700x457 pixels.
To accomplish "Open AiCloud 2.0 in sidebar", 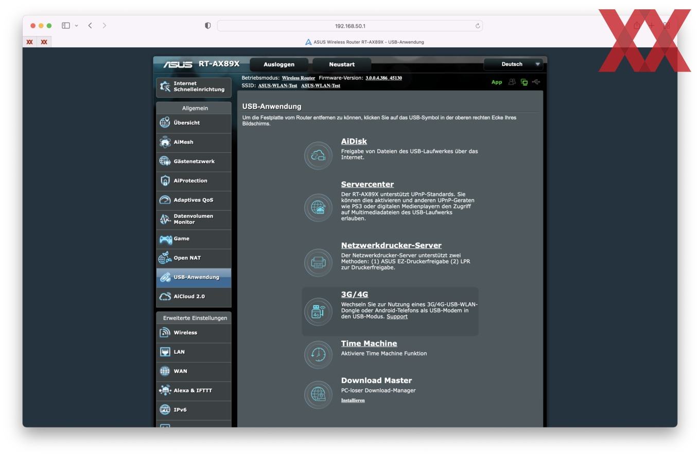I will pos(194,297).
